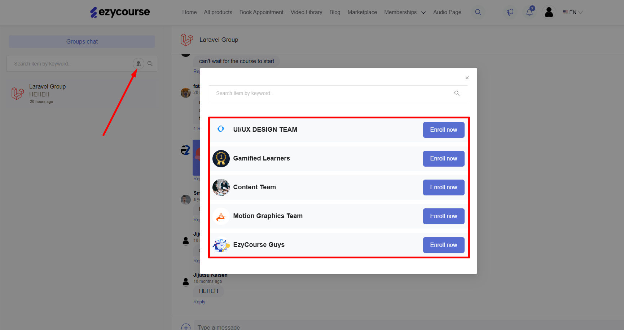Click the plus attachment icon by message box
624x330 pixels.
pyautogui.click(x=186, y=327)
